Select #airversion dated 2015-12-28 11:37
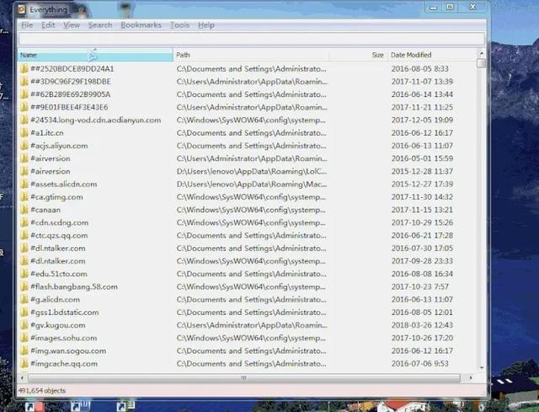Viewport: 539px width, 412px height. [51, 171]
